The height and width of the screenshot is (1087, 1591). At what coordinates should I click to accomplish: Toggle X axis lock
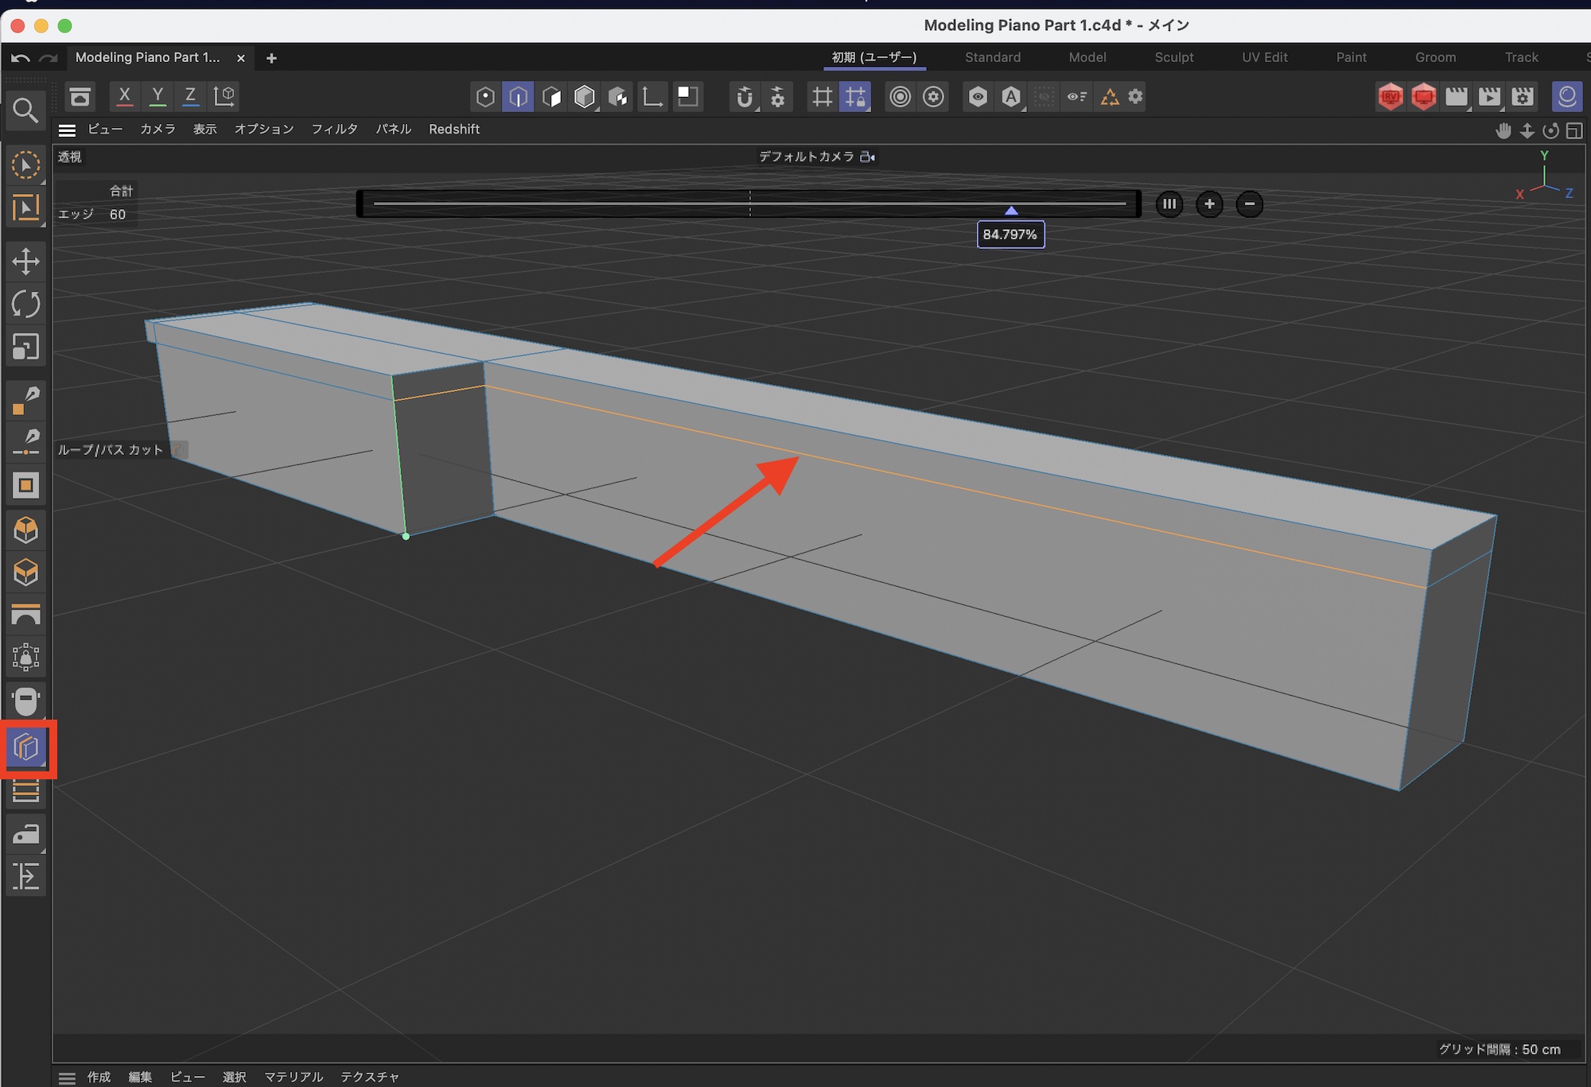[x=124, y=97]
